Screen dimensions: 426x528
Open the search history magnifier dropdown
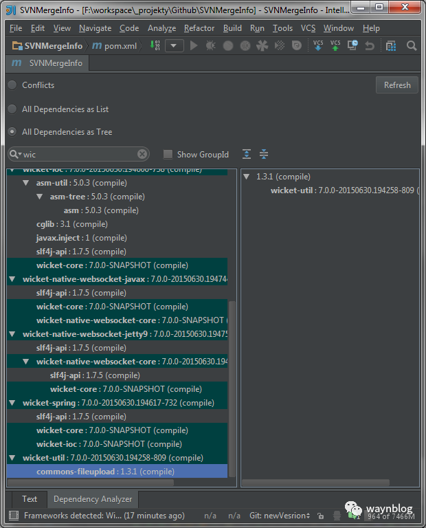click(x=15, y=154)
